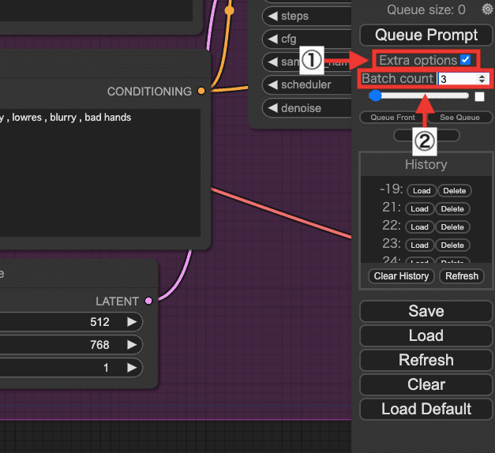
Task: Click the 512 value in the latent node
Action: pos(99,322)
